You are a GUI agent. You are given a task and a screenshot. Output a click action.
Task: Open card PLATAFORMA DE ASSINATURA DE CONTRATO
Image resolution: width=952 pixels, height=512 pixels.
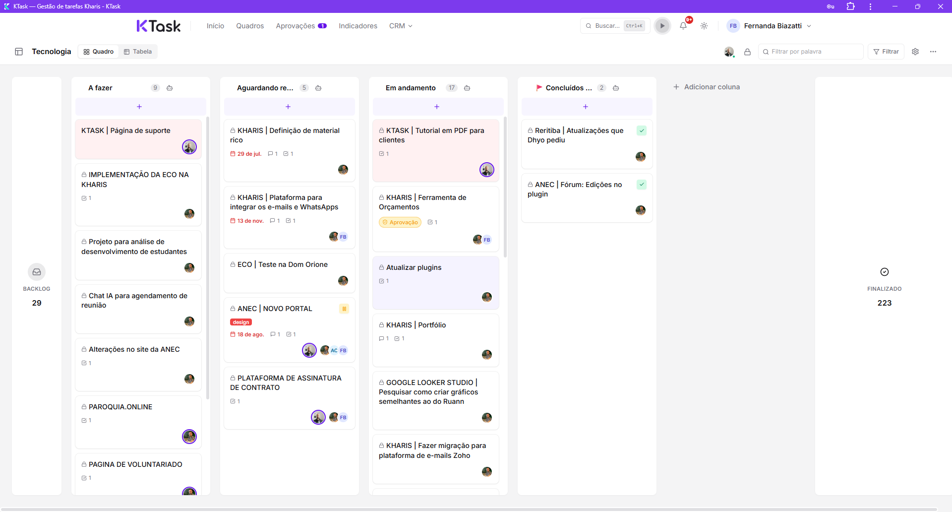pos(290,398)
